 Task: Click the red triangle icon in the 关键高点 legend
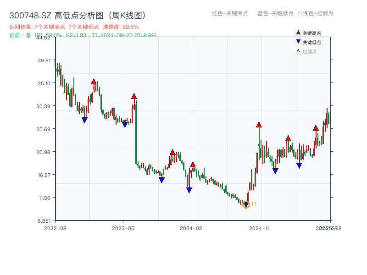(298, 33)
